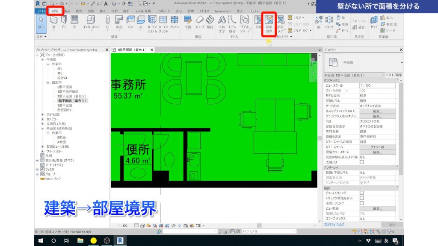This screenshot has width=438, height=246.
Task: Check the 注釈トリミング option
Action: (x=362, y=203)
